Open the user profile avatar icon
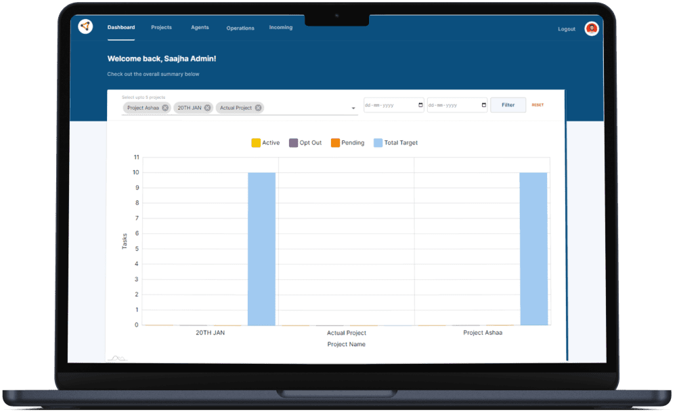 click(592, 28)
